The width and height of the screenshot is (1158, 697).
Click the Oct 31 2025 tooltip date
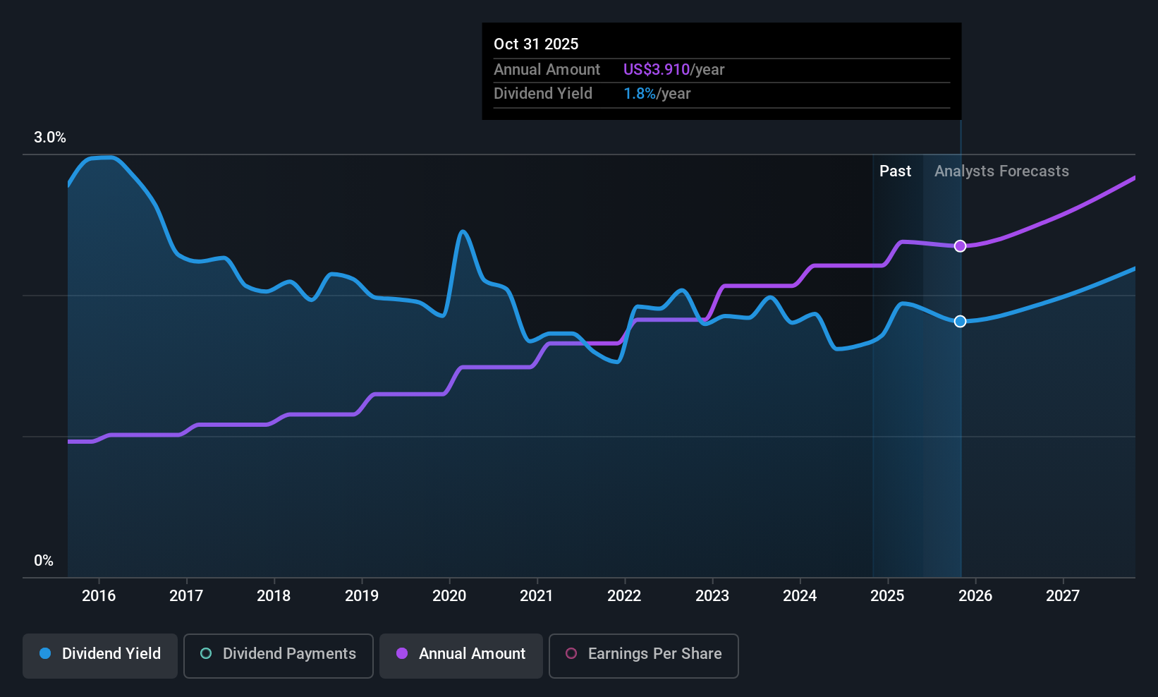[x=536, y=44]
